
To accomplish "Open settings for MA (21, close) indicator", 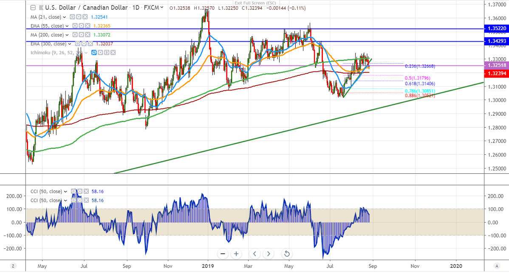I will coord(79,17).
